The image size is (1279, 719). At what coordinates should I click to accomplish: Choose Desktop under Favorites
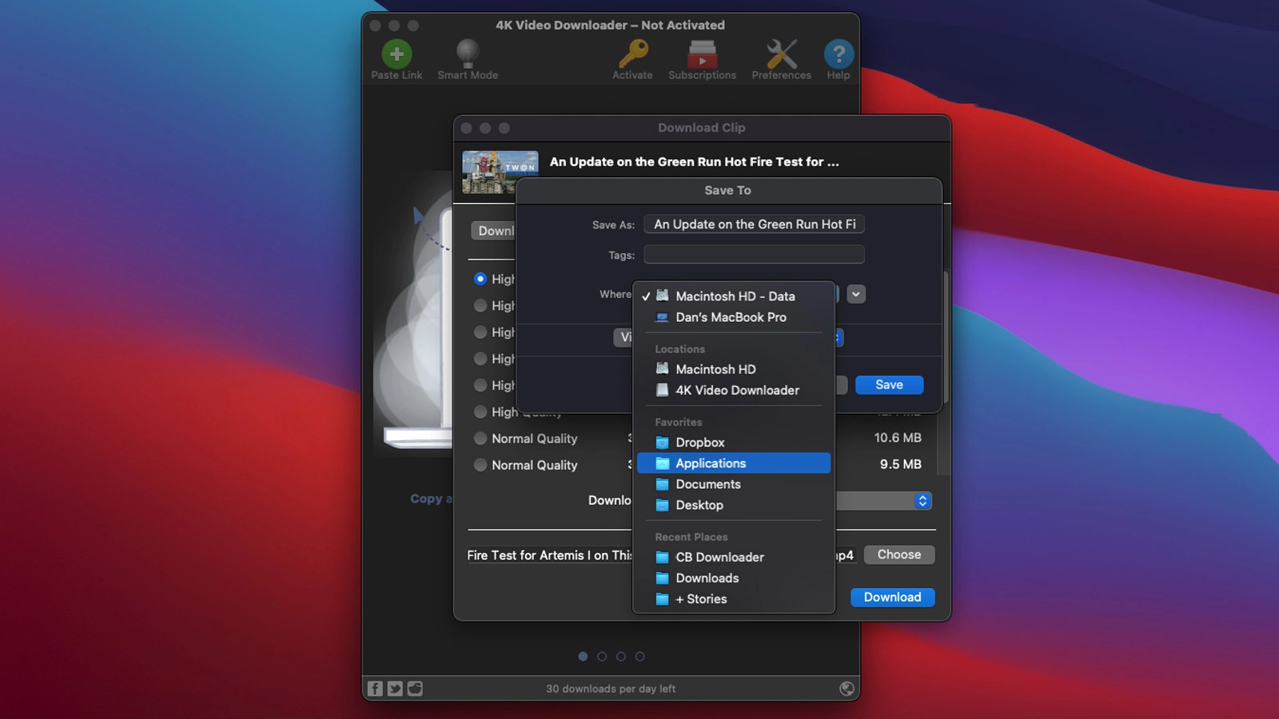[734, 505]
